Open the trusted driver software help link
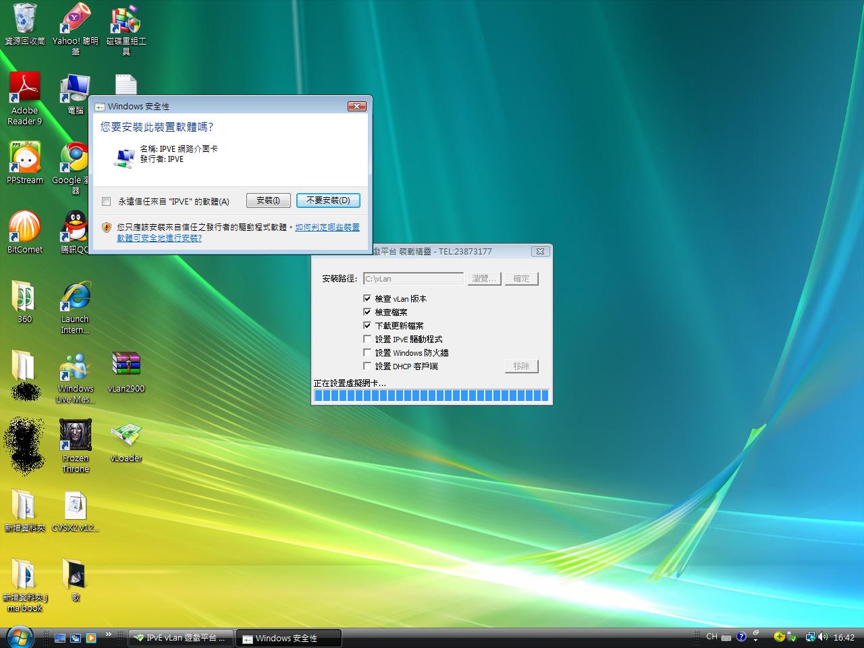The width and height of the screenshot is (864, 648). click(327, 227)
